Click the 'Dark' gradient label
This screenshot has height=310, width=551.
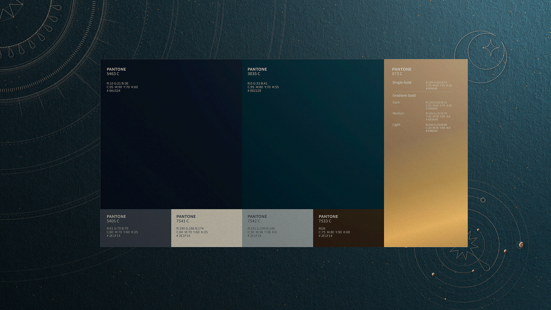coord(396,102)
